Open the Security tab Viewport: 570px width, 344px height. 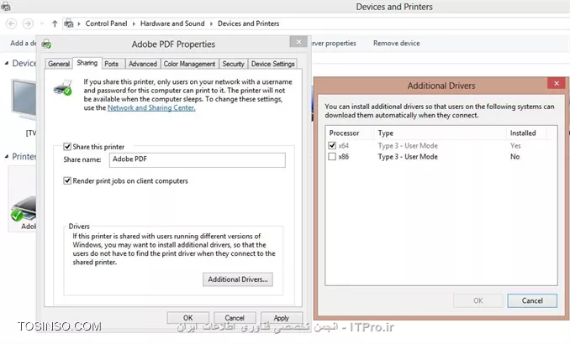point(234,64)
